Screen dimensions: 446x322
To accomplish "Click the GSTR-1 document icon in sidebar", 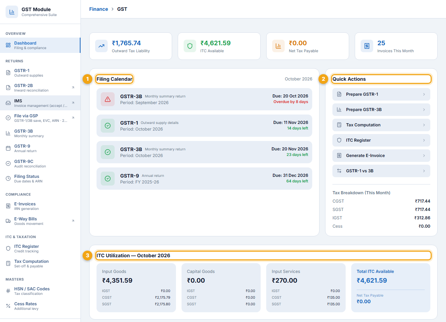I will click(x=8, y=73).
